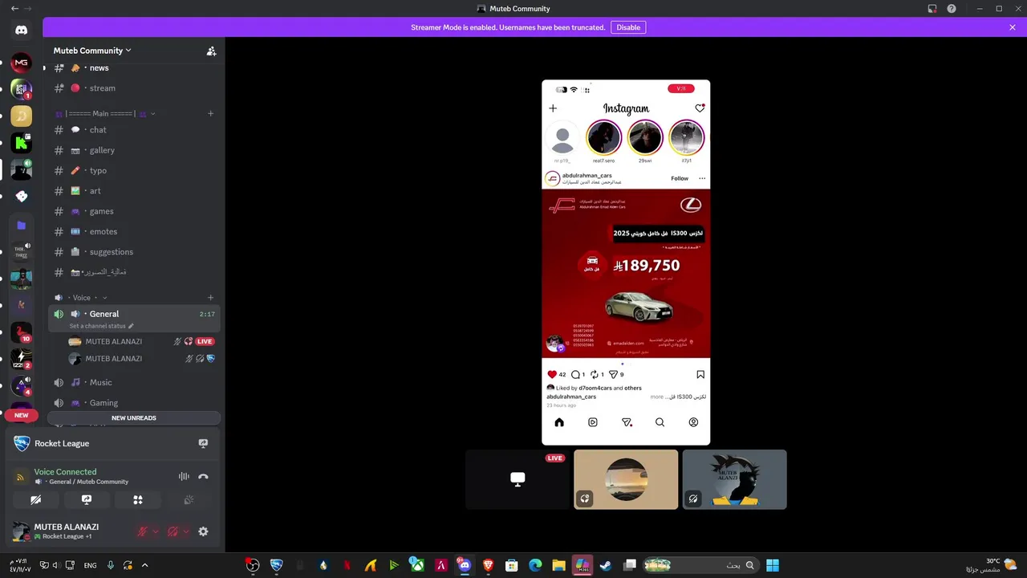Open headphone output options chevron
The height and width of the screenshot is (578, 1027).
coord(186,531)
